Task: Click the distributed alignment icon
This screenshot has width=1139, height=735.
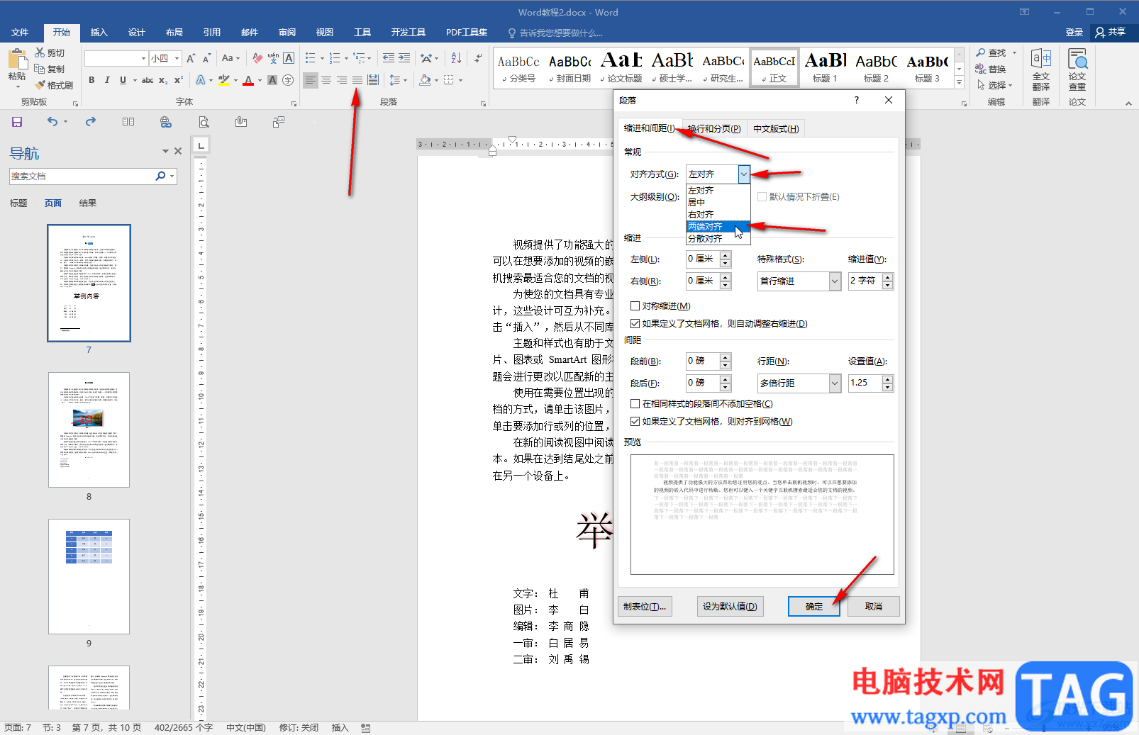Action: [x=373, y=80]
